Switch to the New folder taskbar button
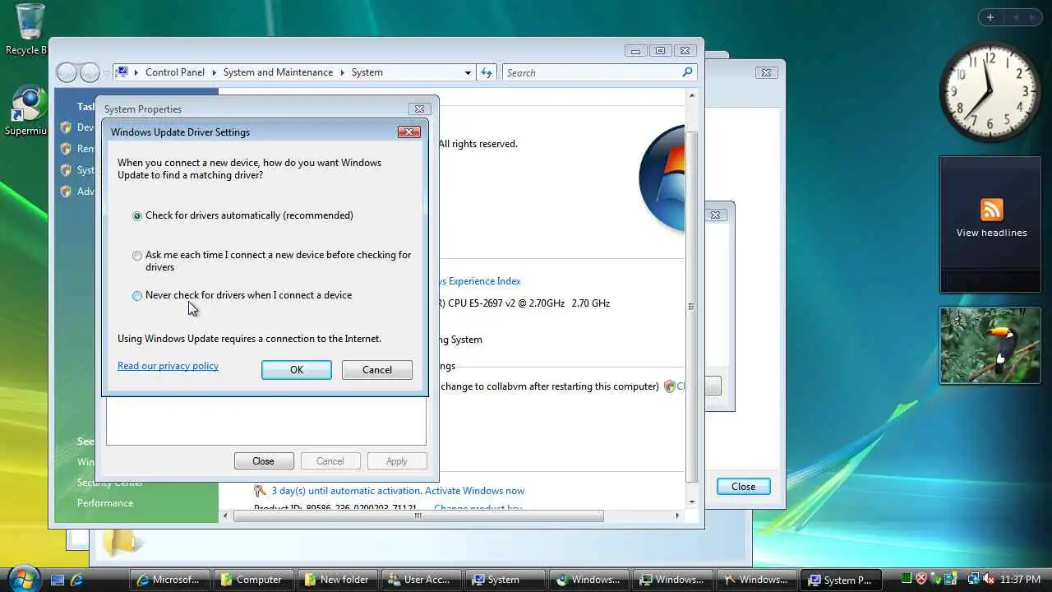Screen dimensions: 1052x592 pos(337,580)
